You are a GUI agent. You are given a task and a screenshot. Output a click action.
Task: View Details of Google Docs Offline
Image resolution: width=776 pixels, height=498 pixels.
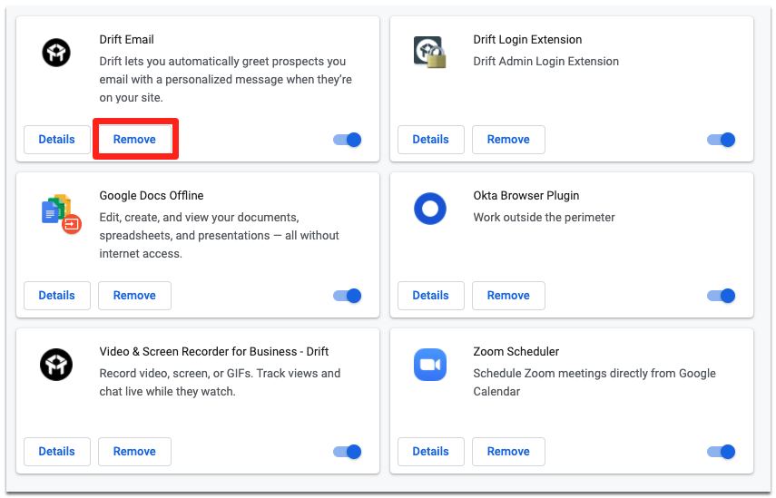[x=57, y=296]
